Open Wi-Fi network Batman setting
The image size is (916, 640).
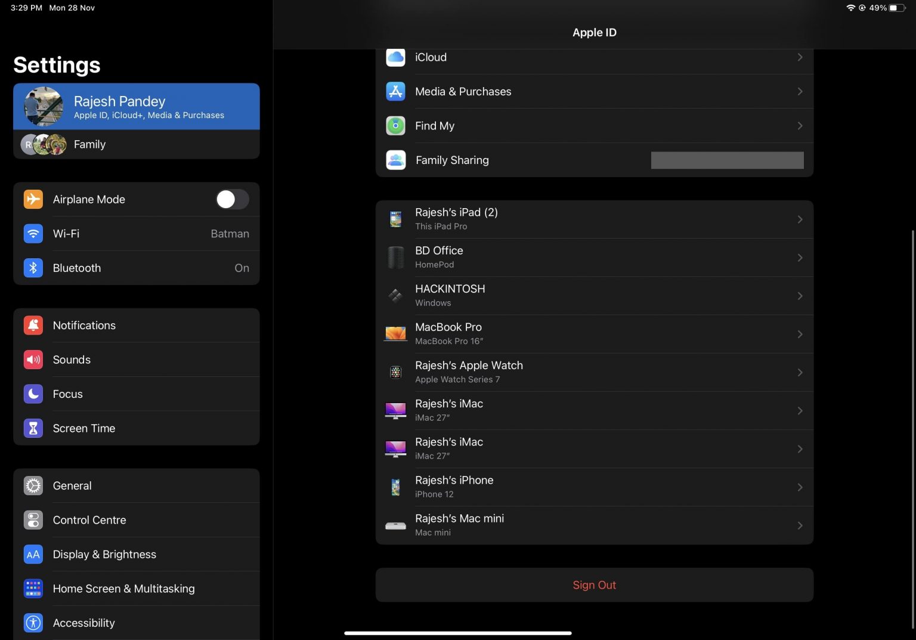point(137,233)
